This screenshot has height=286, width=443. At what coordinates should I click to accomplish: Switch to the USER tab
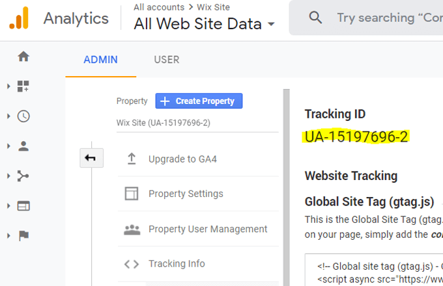[x=166, y=60]
